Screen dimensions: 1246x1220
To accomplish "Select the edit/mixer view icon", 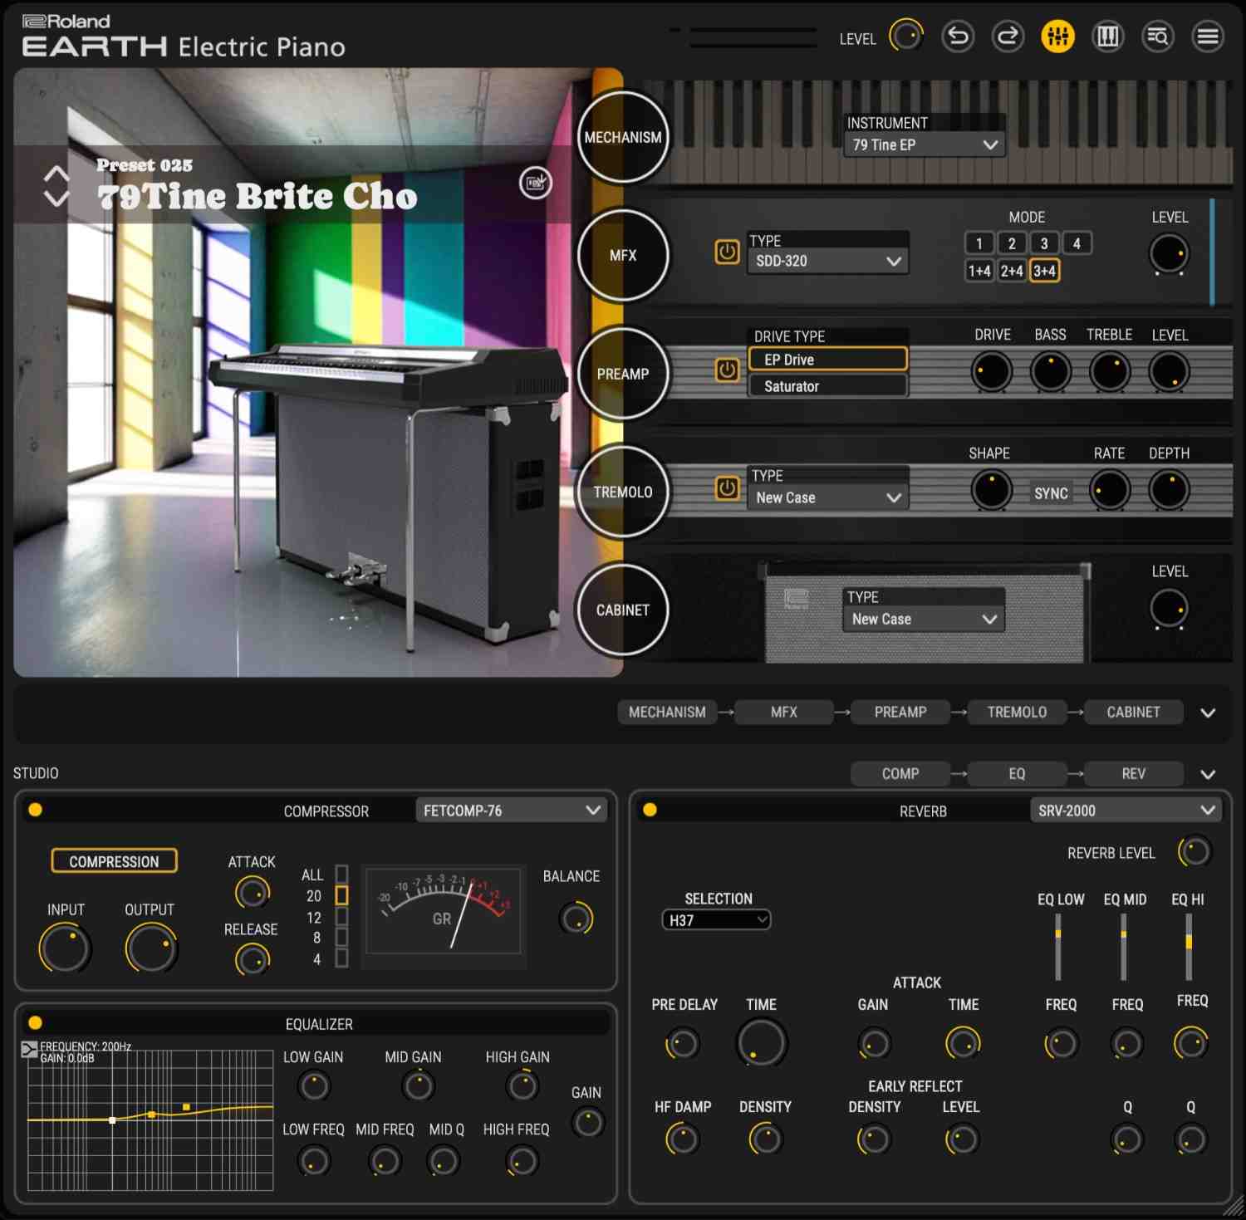I will pyautogui.click(x=1058, y=37).
